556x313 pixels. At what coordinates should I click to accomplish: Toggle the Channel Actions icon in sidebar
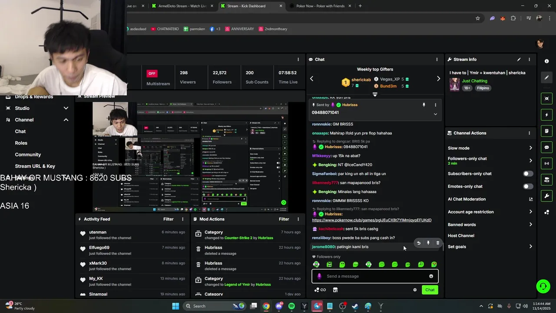[547, 180]
